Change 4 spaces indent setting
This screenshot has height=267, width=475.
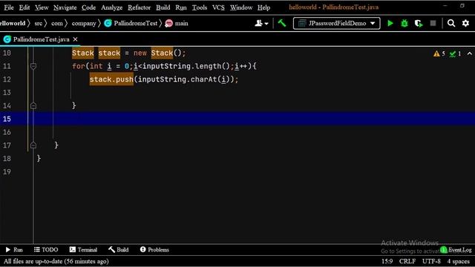click(459, 261)
